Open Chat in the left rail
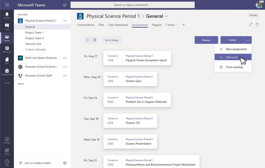 coord(7,27)
